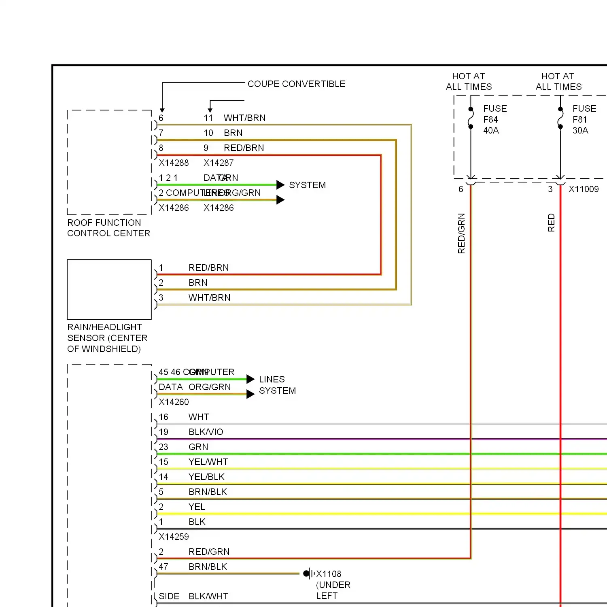Click the X14260 connector label
This screenshot has height=607, width=607.
[x=174, y=402]
